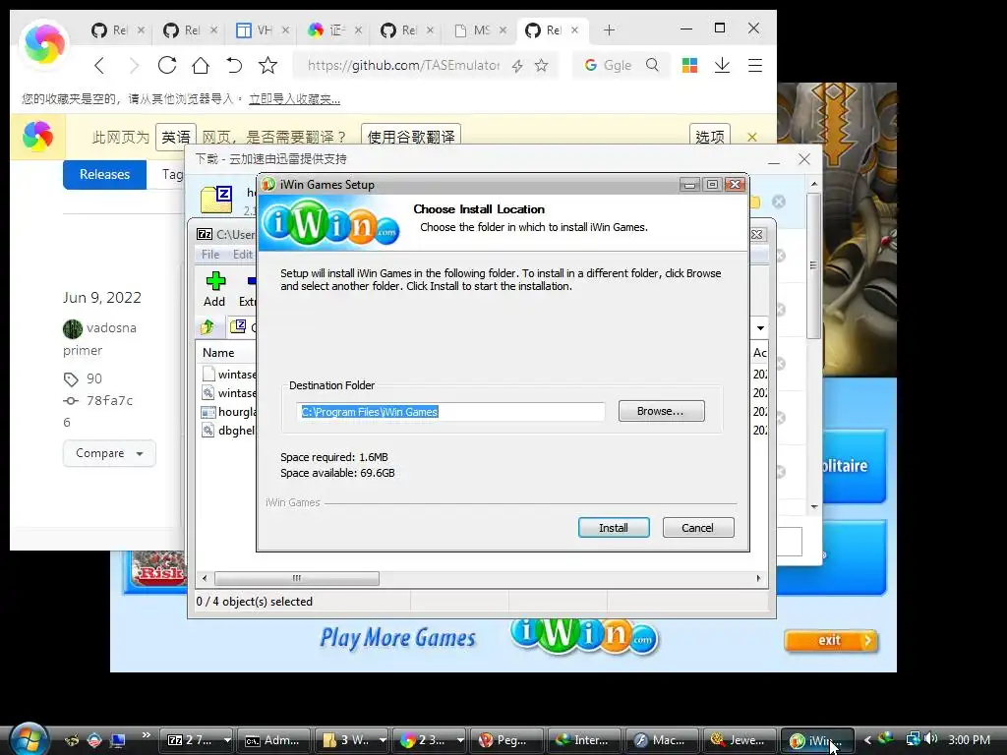The width and height of the screenshot is (1007, 755).
Task: Click 使用谷歌翻译 translate button
Action: pyautogui.click(x=411, y=137)
